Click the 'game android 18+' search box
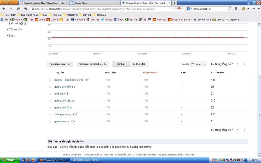Image resolution: width=261 pixels, height=163 pixels. click(210, 9)
